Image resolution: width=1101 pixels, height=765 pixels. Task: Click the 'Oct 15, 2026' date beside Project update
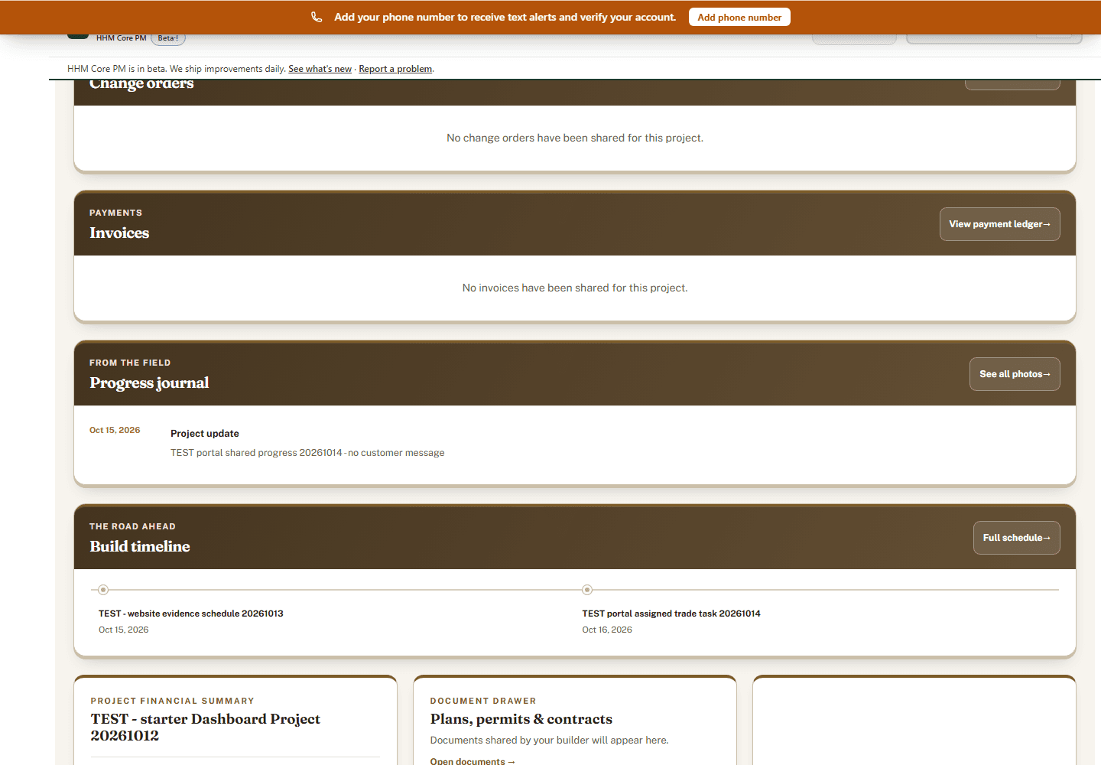[x=115, y=430]
